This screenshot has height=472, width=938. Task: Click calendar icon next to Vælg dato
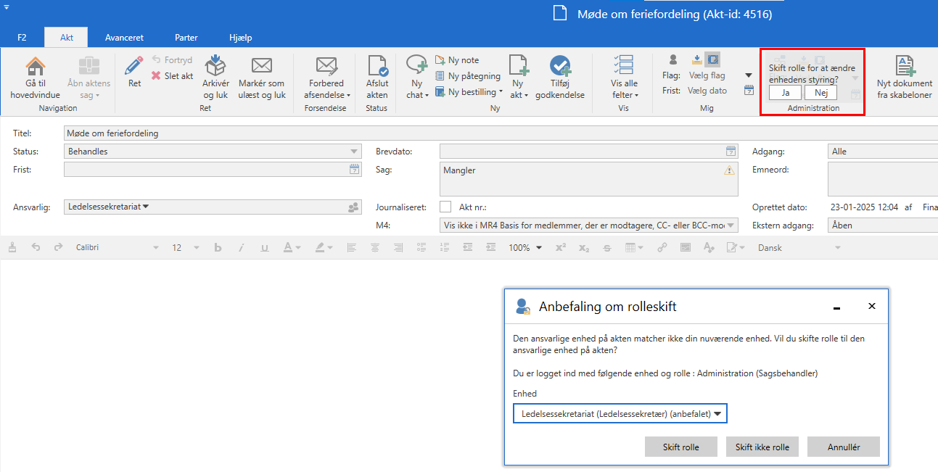point(749,91)
